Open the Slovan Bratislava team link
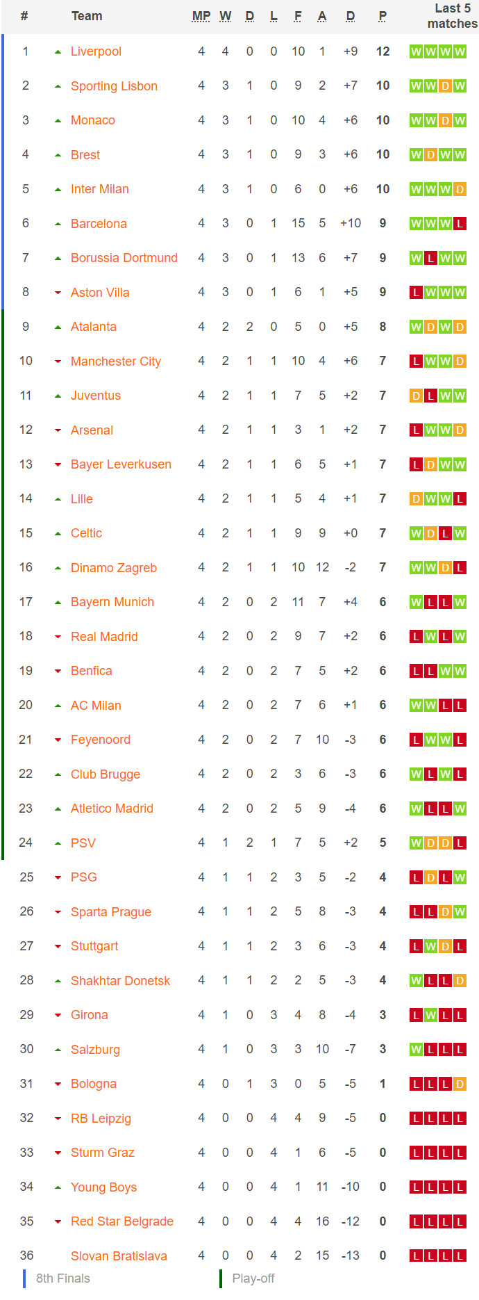The image size is (479, 1300). click(119, 1256)
